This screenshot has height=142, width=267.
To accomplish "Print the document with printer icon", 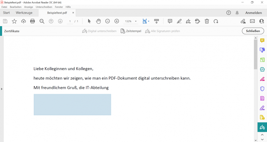I will coord(33,21).
